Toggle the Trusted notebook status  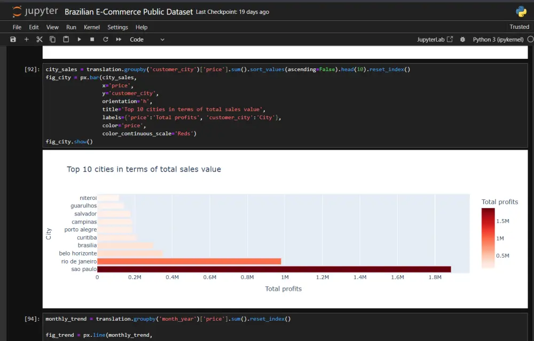tap(519, 26)
